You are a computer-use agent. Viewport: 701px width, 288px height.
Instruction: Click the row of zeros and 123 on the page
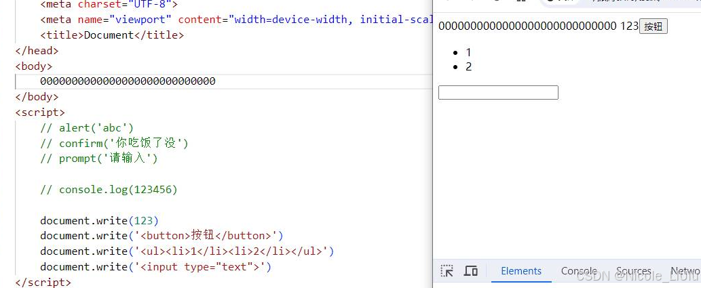[x=538, y=26]
